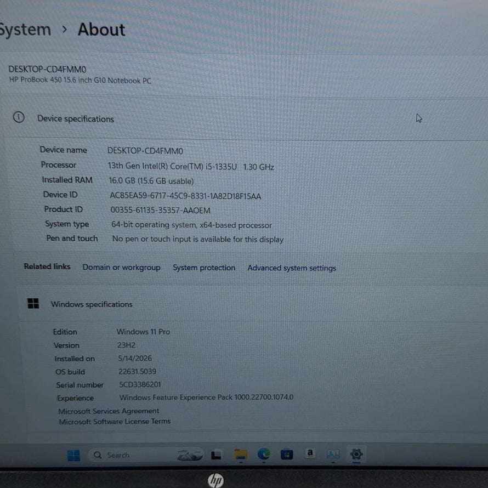Click the Serial number label
Screen dimensions: 488x488
(x=80, y=385)
